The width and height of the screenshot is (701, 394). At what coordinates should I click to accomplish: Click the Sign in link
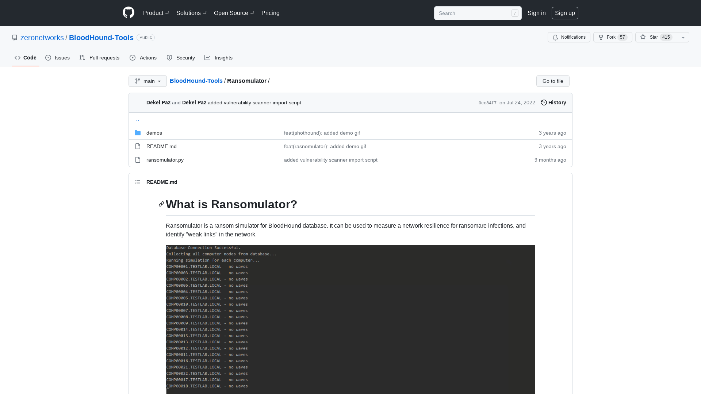coord(536,13)
